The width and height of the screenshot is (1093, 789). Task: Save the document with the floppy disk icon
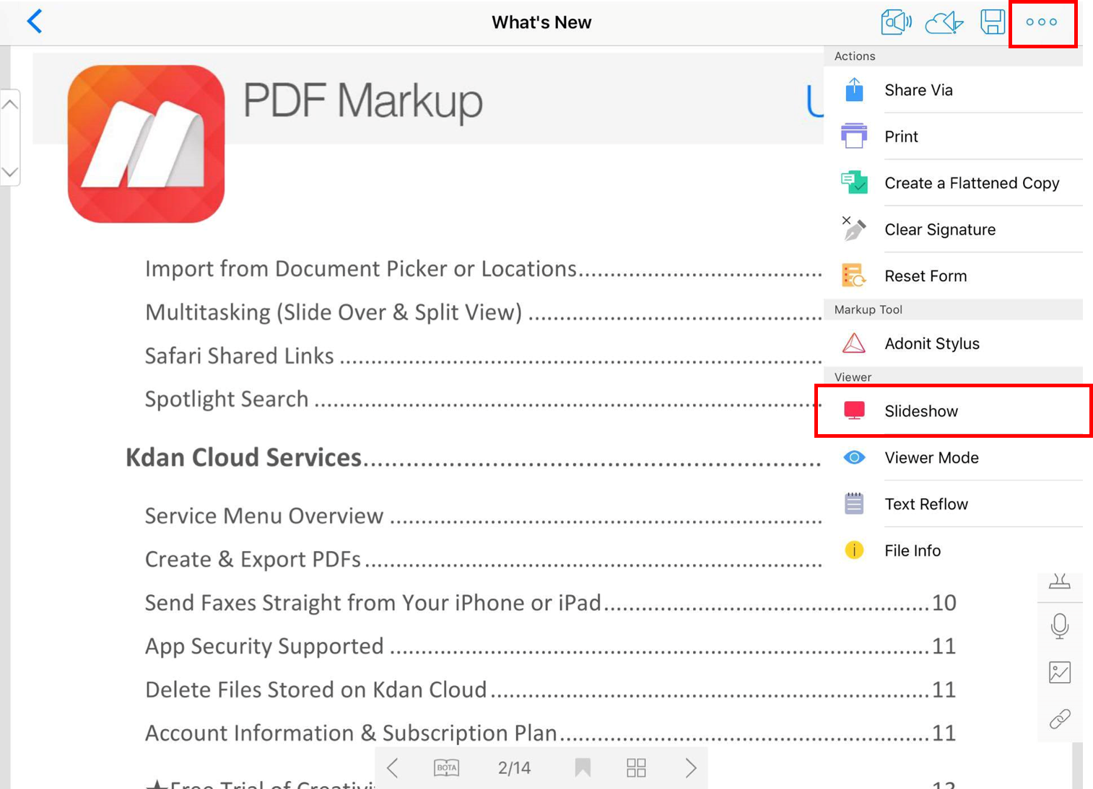point(993,22)
